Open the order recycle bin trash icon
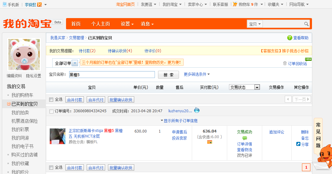 coord(285,63)
